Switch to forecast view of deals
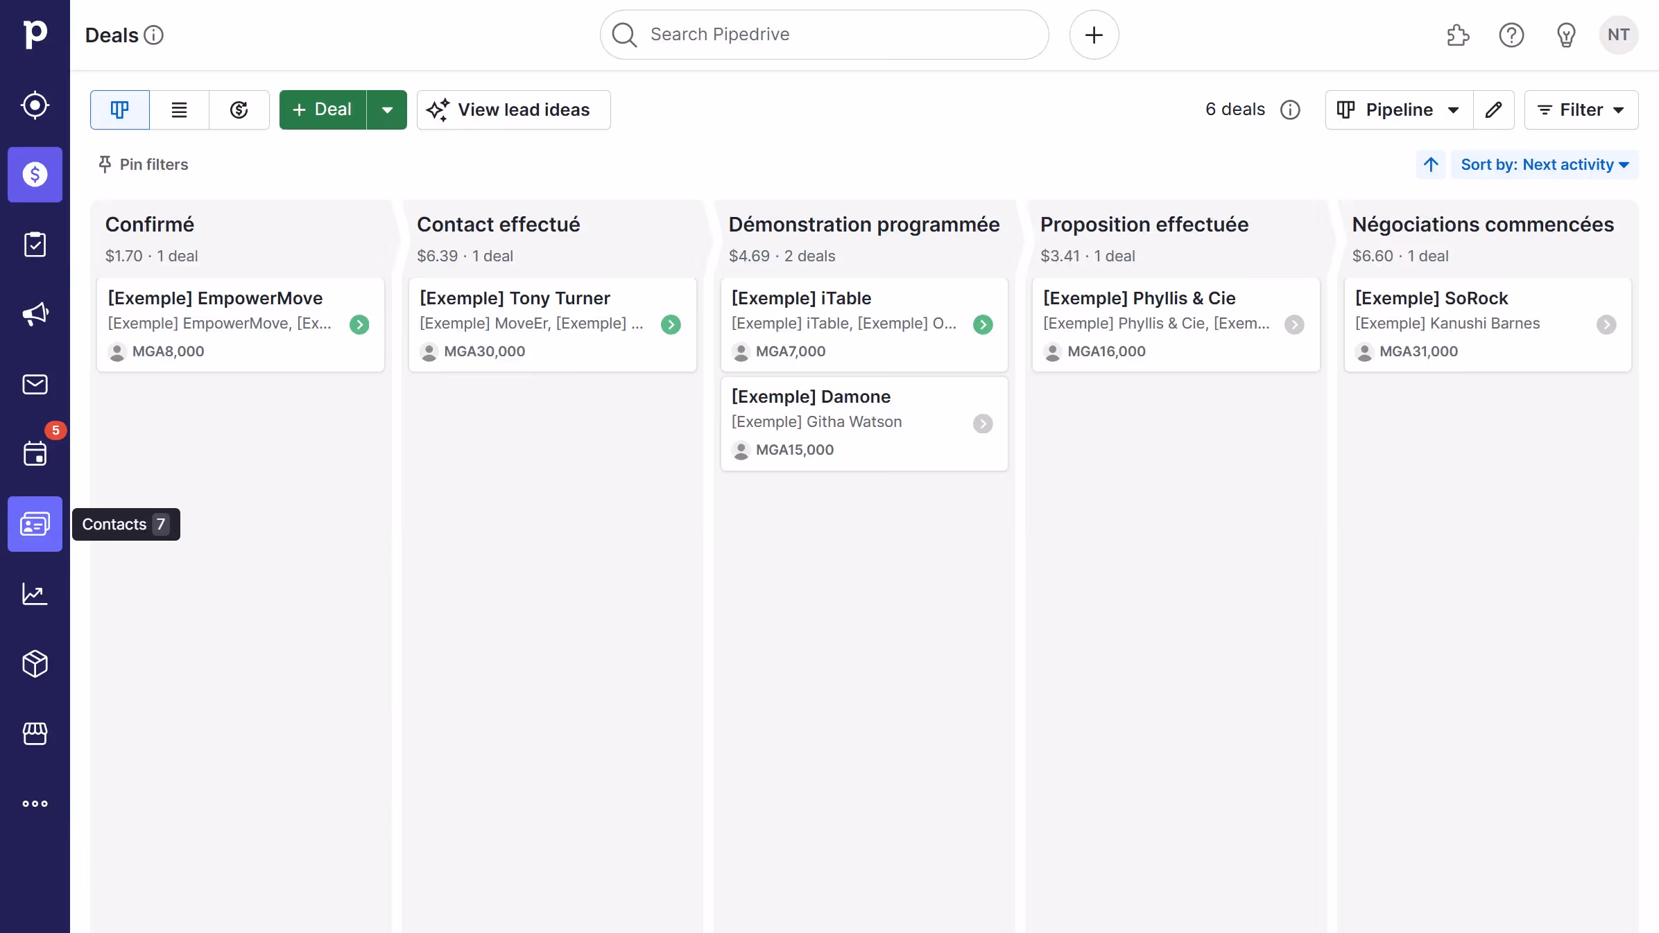This screenshot has width=1659, height=933. pos(239,110)
